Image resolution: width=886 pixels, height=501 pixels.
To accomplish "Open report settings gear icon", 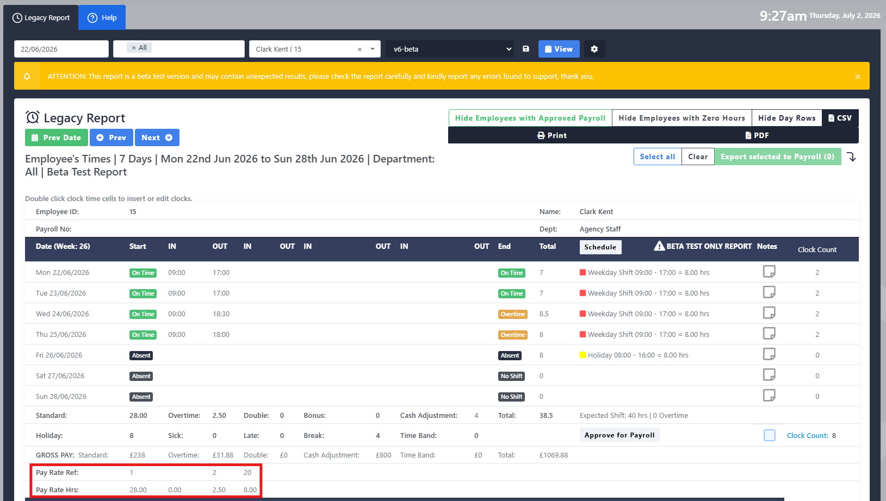I will pos(594,49).
